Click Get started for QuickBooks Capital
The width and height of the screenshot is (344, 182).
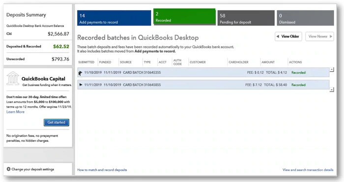(57, 122)
